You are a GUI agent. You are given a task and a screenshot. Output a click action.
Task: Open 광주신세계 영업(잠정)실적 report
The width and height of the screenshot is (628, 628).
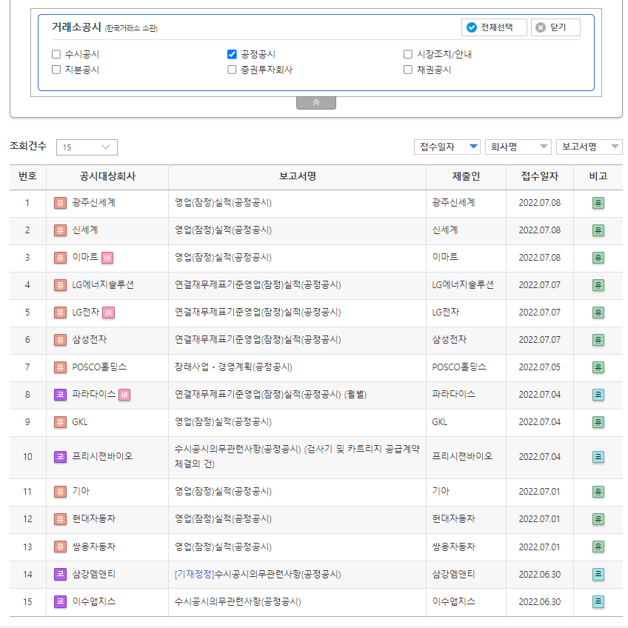(223, 203)
